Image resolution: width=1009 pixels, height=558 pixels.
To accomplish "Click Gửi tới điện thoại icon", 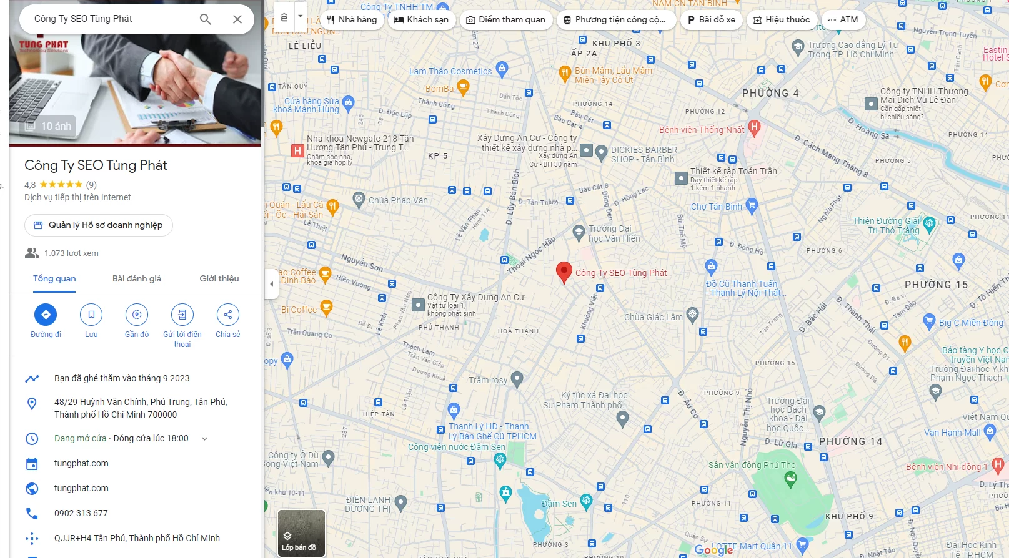I will [x=182, y=315].
